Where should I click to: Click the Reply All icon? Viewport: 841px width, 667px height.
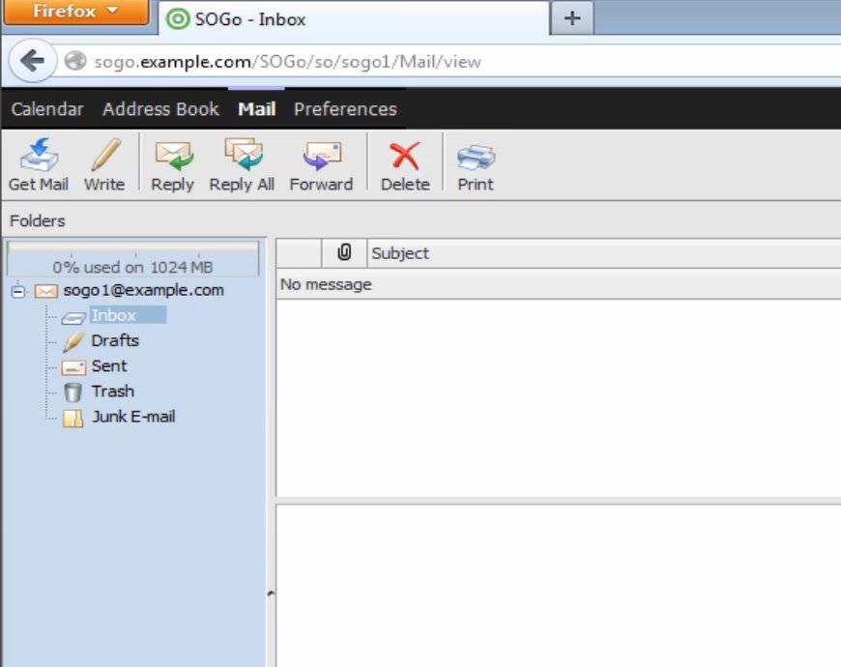pyautogui.click(x=244, y=155)
